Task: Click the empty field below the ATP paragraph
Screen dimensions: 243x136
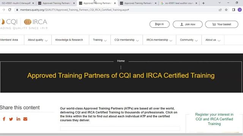Action: [120, 128]
